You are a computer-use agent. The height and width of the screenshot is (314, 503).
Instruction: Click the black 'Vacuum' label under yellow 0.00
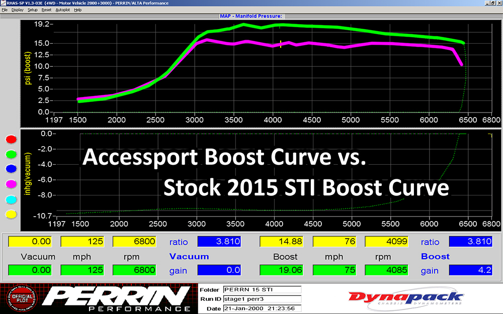(38, 257)
